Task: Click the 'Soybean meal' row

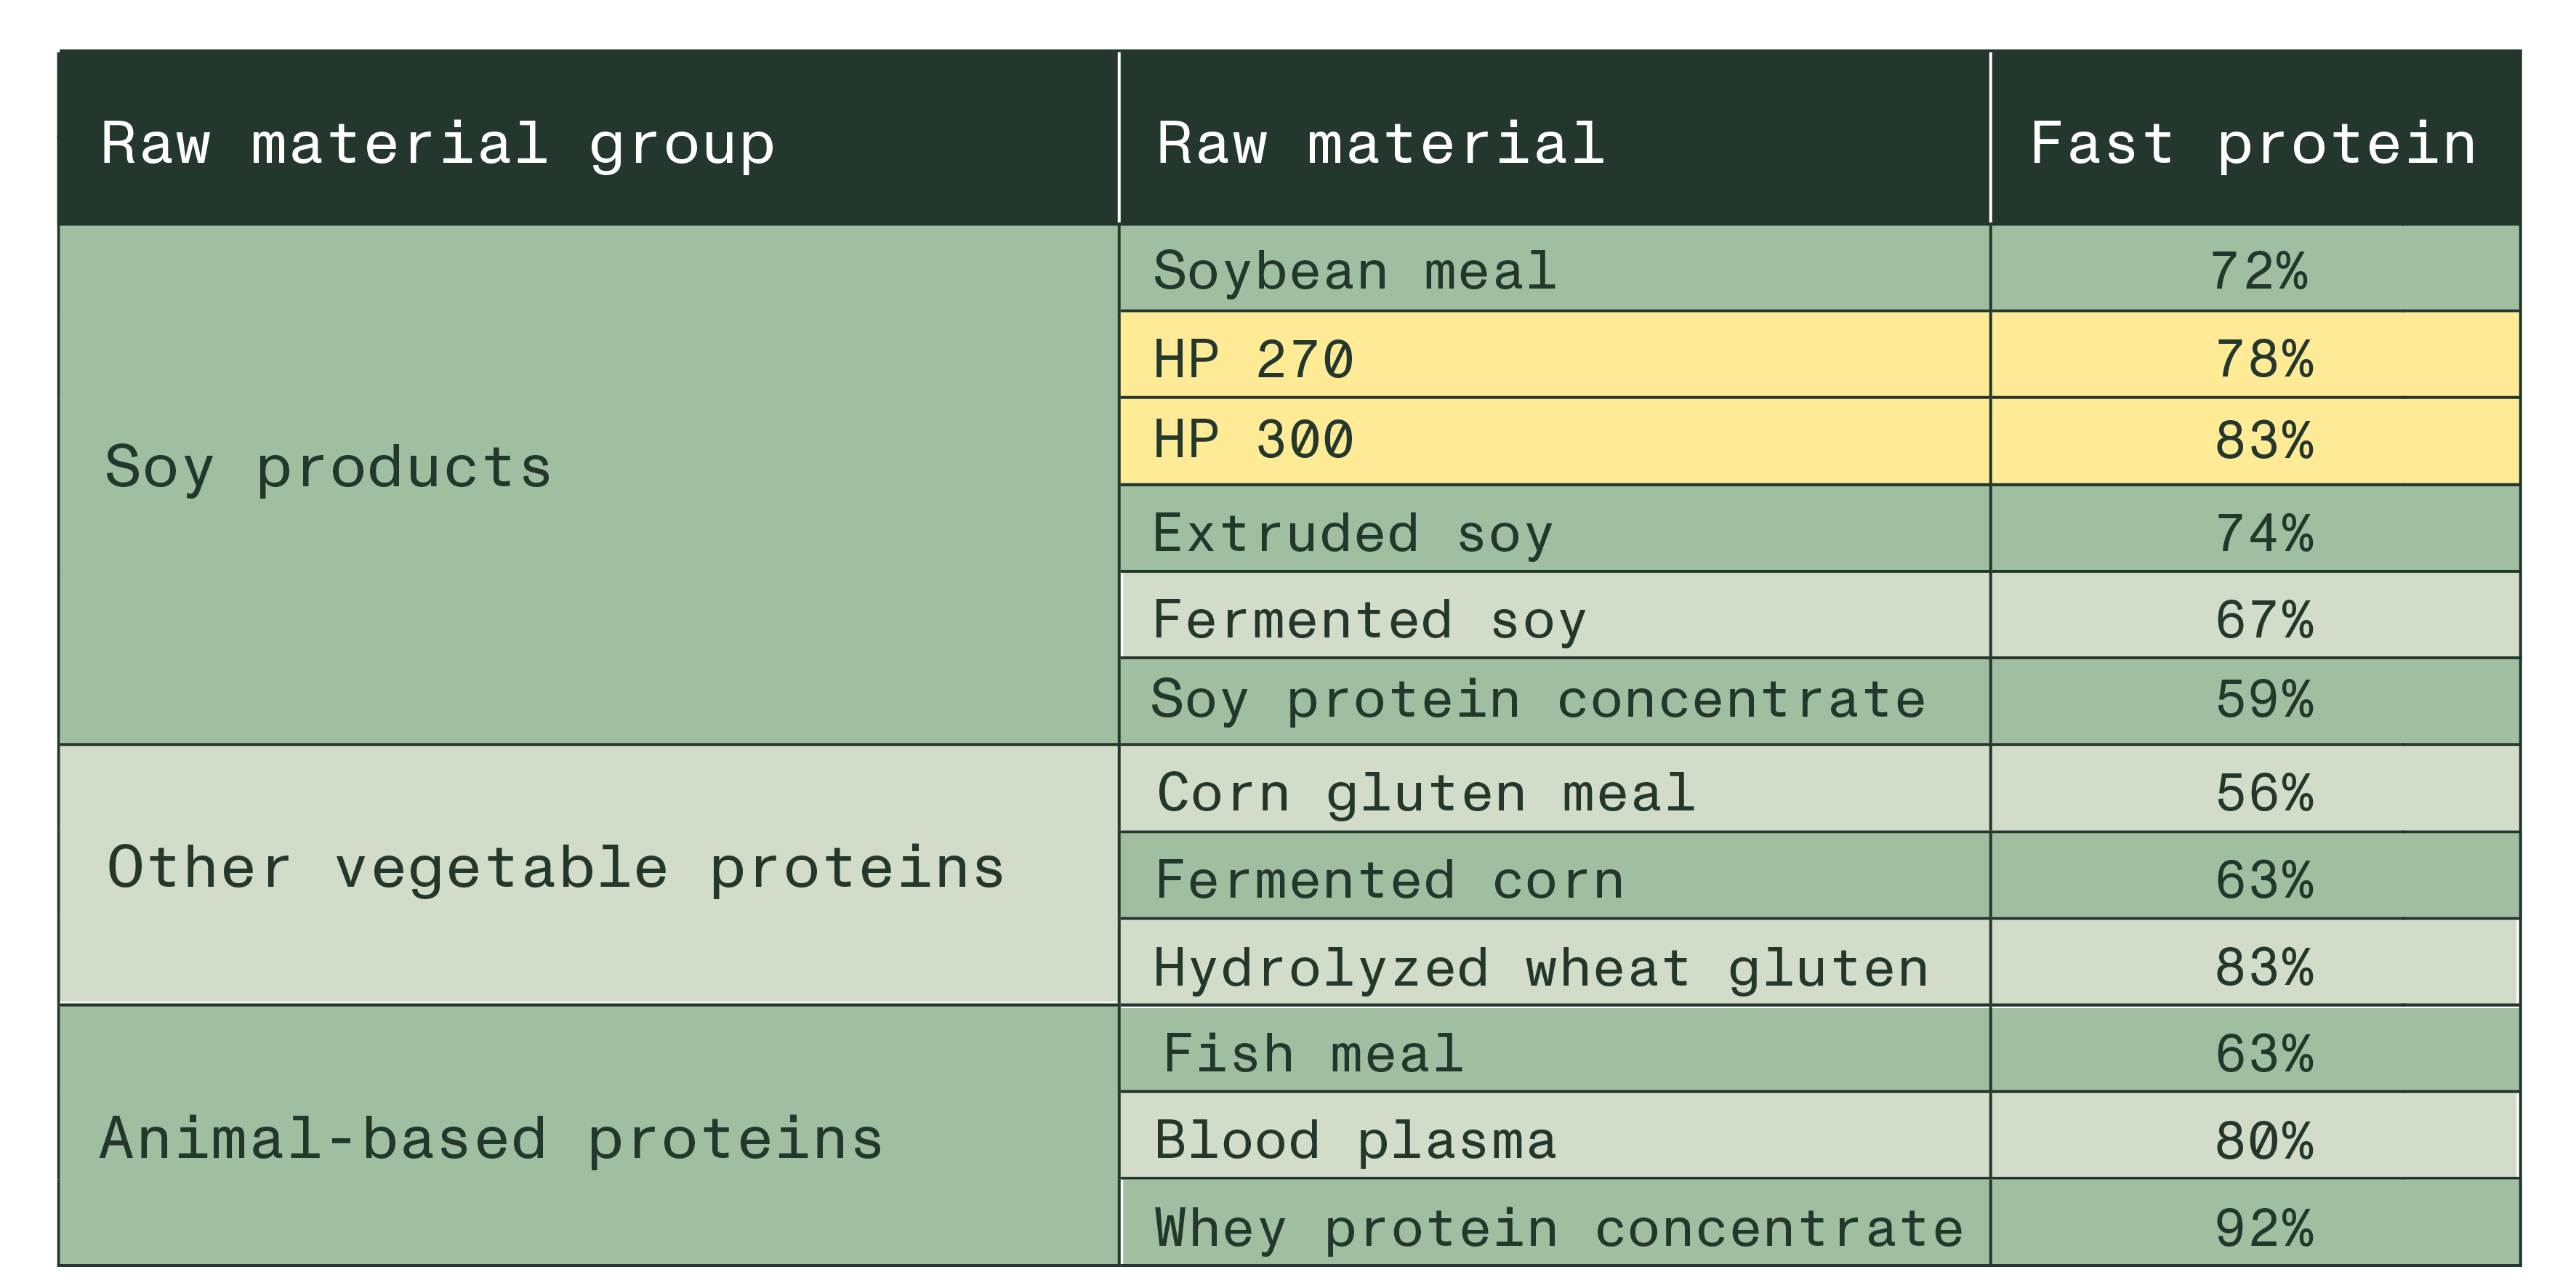Action: click(x=1355, y=271)
